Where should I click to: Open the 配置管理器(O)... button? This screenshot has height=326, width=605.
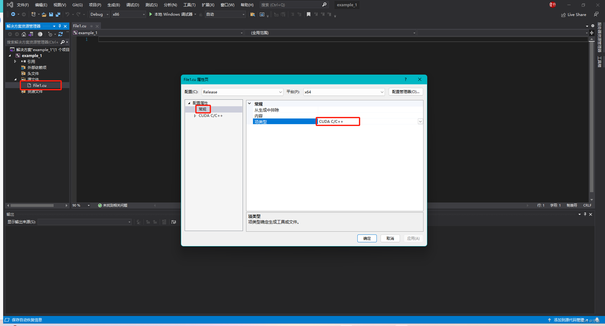pyautogui.click(x=406, y=92)
